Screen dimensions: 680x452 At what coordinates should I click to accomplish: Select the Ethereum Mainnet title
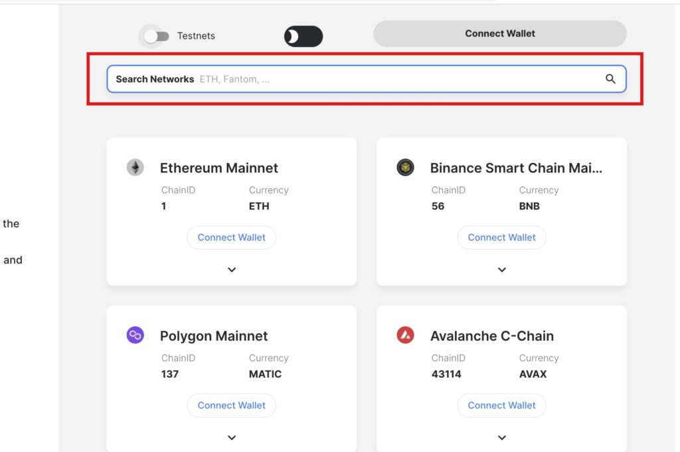point(219,168)
